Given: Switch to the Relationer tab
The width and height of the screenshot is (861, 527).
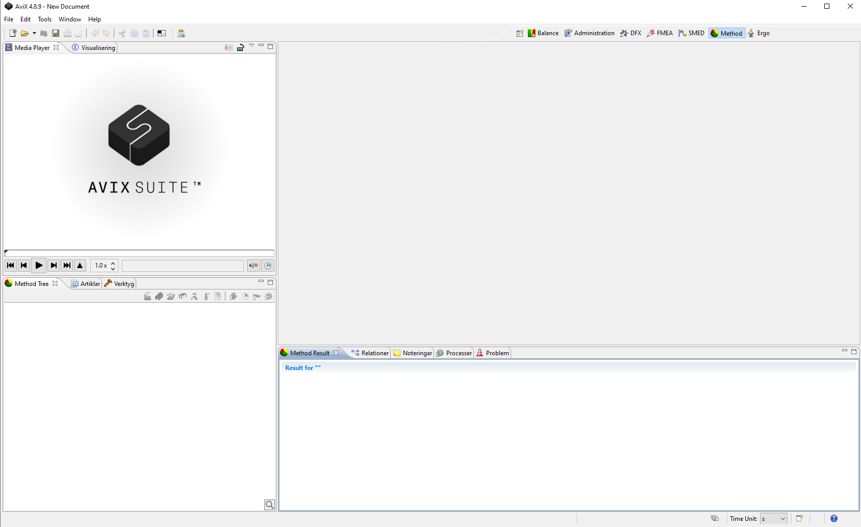Looking at the screenshot, I should [370, 353].
